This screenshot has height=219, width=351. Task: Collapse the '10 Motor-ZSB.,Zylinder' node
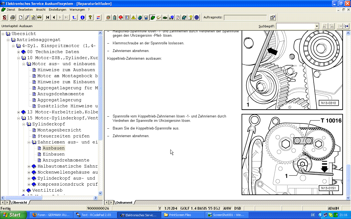click(x=19, y=58)
